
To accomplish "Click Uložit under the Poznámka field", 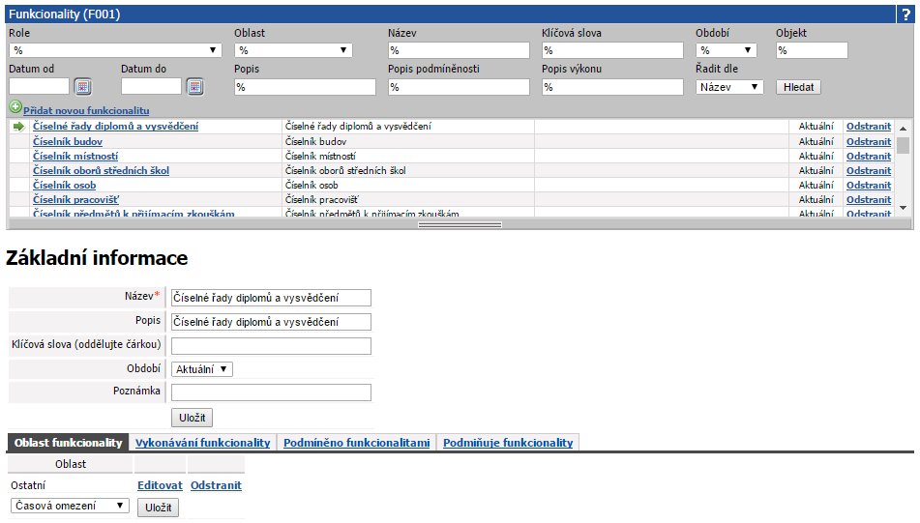I will [192, 418].
